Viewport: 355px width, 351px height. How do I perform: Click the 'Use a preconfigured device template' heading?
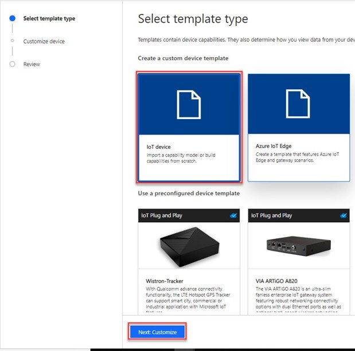tap(189, 194)
